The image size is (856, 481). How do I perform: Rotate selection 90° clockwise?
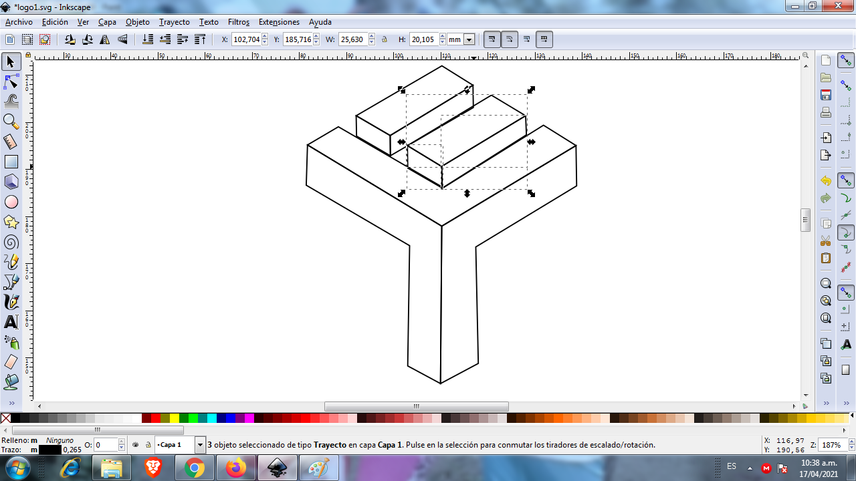click(88, 39)
